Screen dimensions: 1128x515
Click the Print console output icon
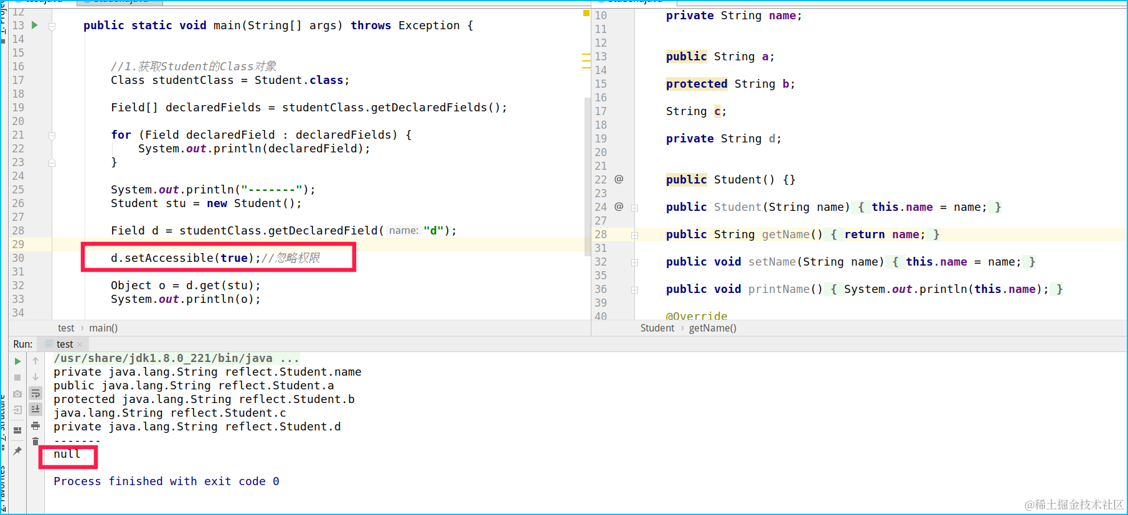35,425
